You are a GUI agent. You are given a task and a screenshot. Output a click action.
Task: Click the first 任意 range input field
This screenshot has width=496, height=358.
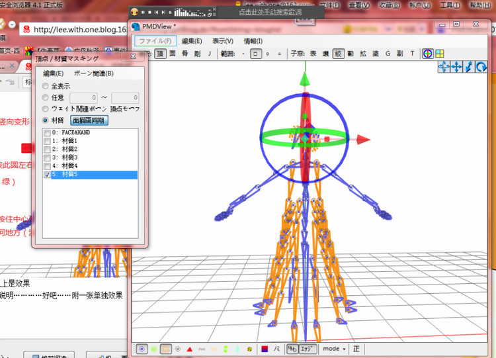83,97
